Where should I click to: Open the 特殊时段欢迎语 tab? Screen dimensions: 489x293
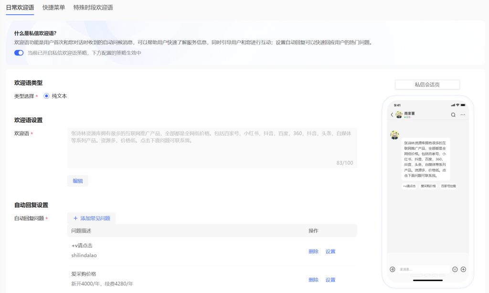point(93,8)
